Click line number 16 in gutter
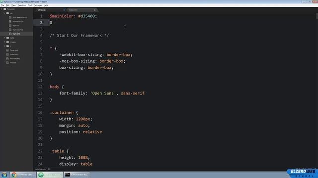The height and width of the screenshot is (178, 318). pos(40,113)
